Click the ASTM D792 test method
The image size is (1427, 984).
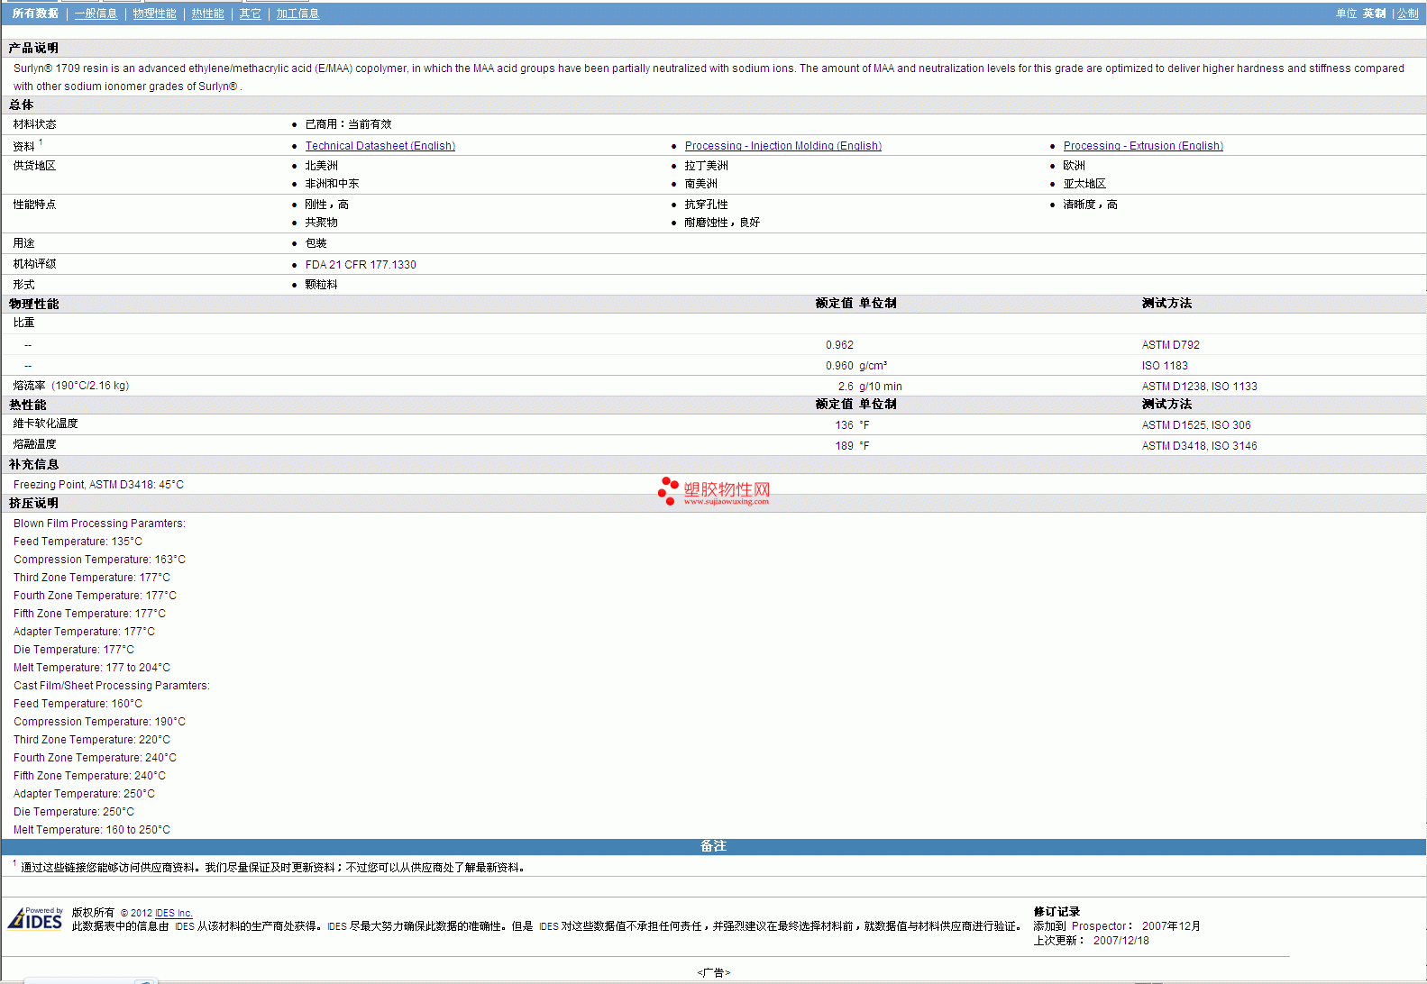coord(1170,345)
